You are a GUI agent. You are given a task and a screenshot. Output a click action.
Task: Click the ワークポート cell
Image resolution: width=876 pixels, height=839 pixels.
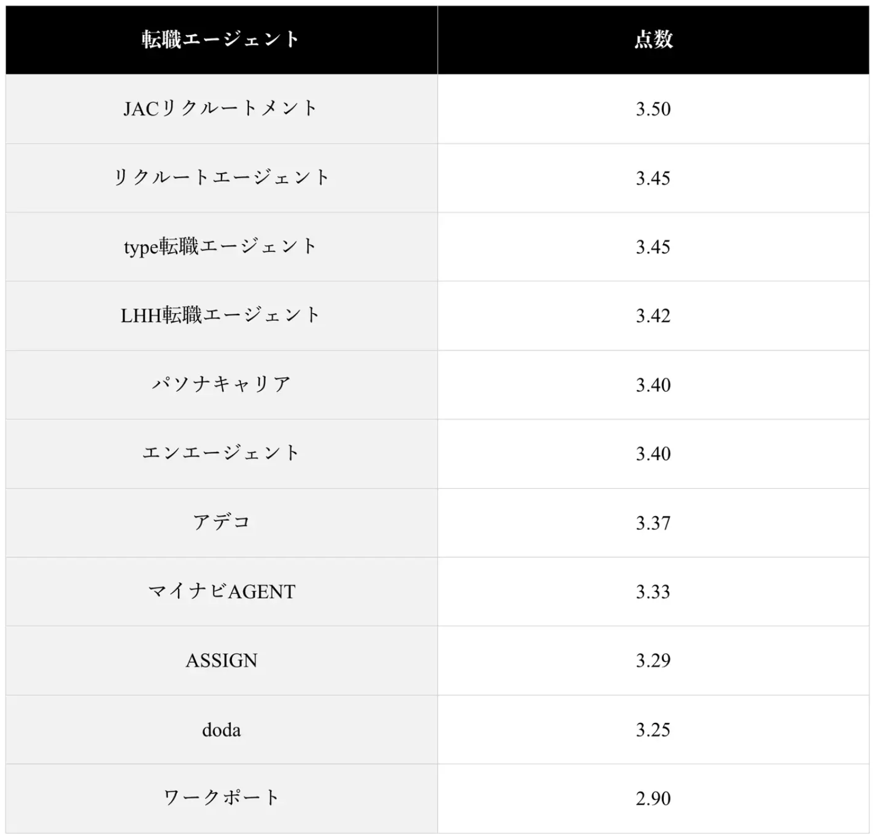[221, 798]
